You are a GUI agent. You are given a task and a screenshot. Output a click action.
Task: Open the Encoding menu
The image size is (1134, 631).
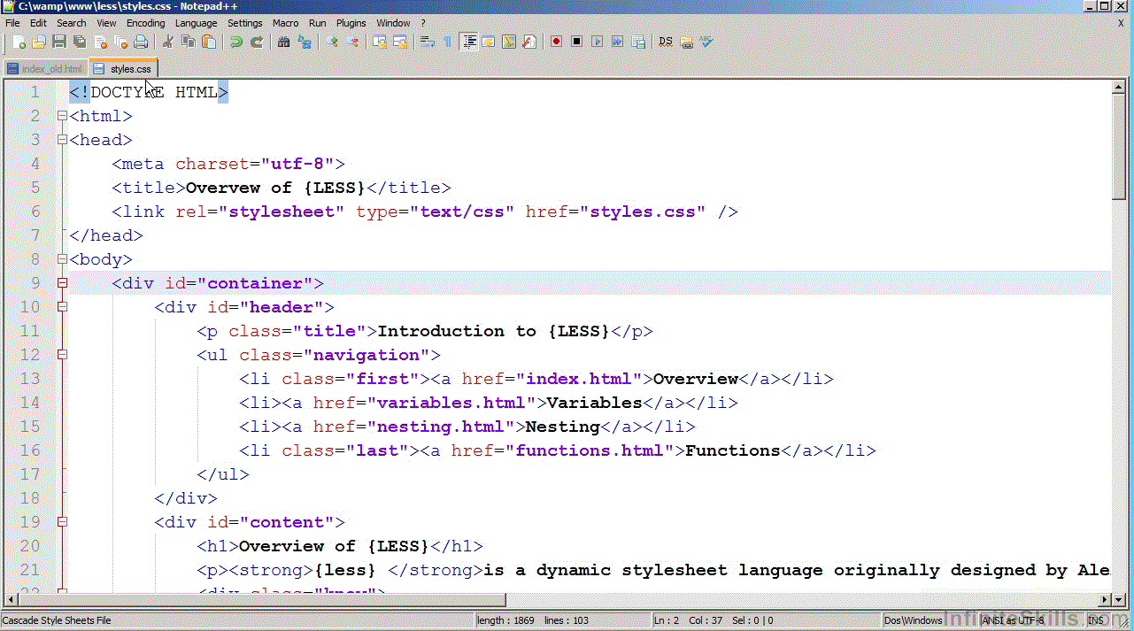[146, 23]
